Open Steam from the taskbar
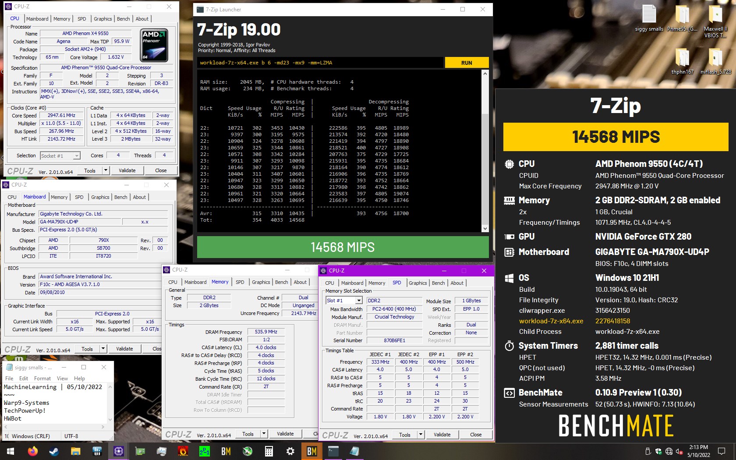 (x=54, y=451)
